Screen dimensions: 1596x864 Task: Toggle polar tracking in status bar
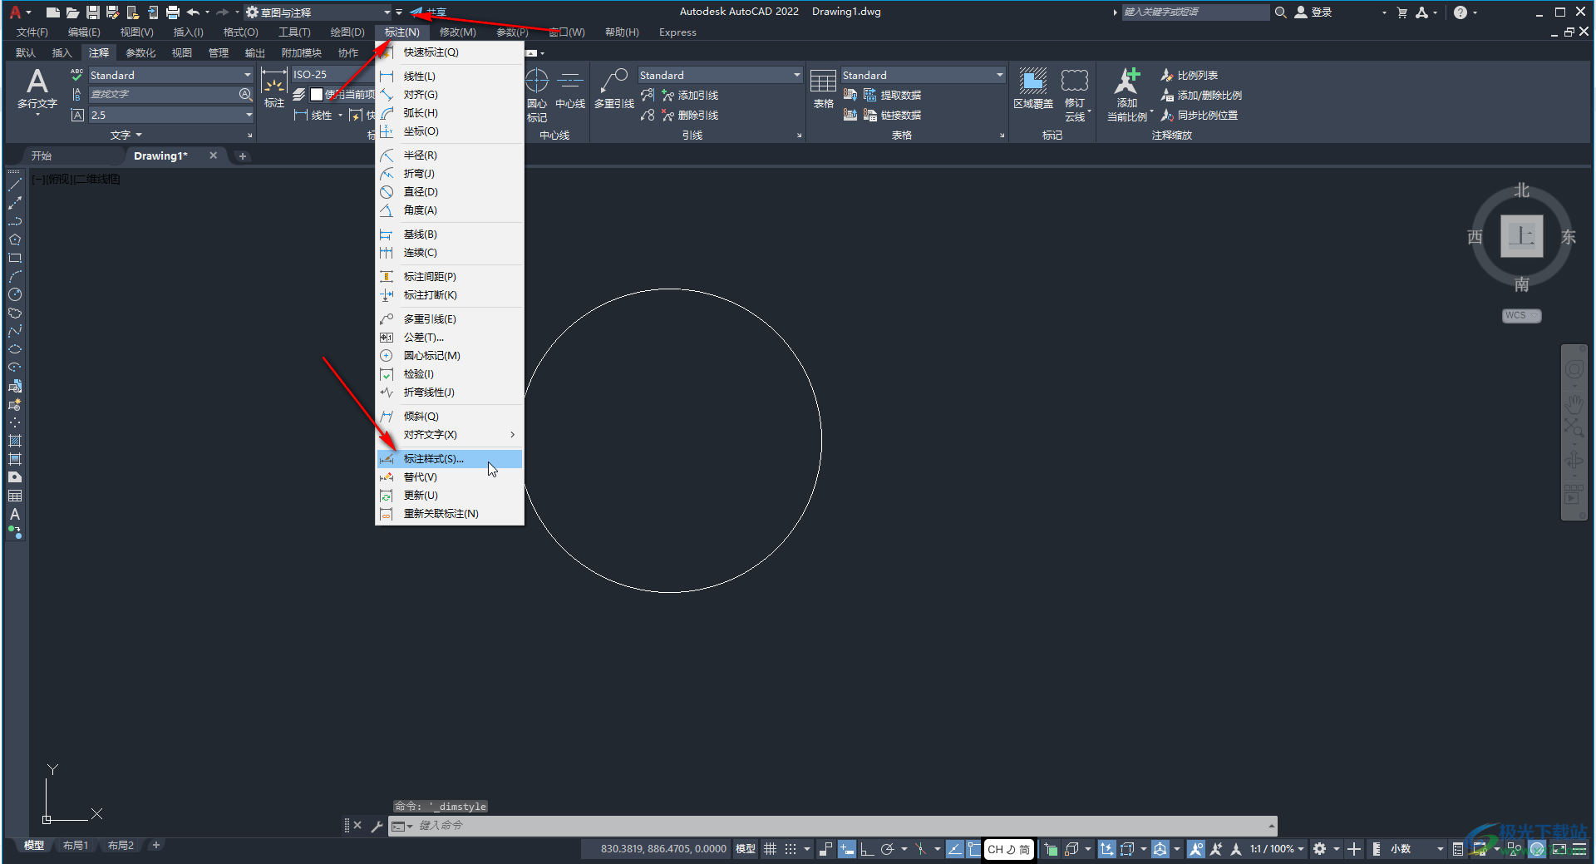click(887, 849)
